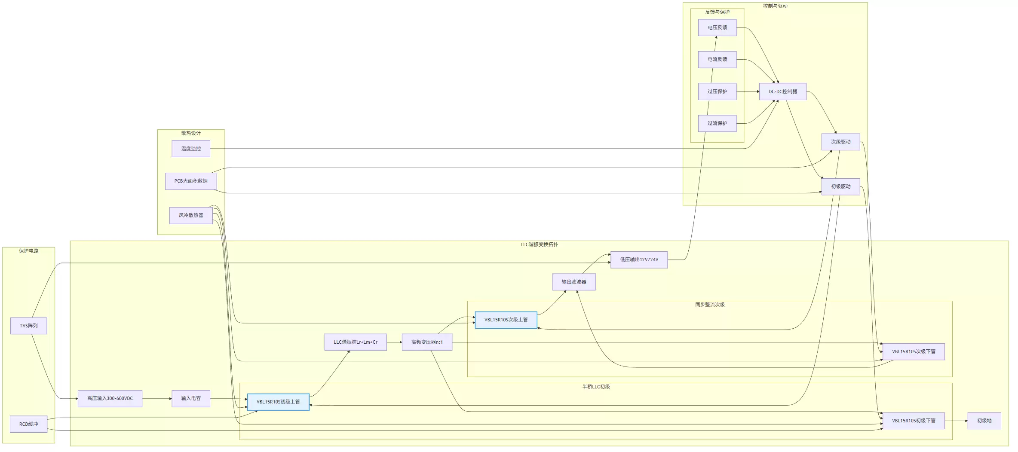Click the 过流保护 node
The image size is (1018, 452).
(717, 123)
